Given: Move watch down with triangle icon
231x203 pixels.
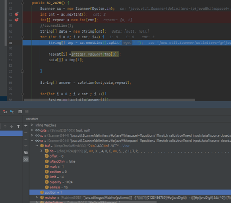Looking at the screenshot, I should [x=26, y=146].
